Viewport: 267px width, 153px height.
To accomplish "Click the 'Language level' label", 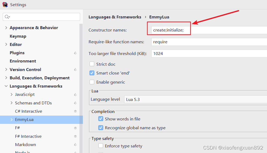I will point(105,99).
